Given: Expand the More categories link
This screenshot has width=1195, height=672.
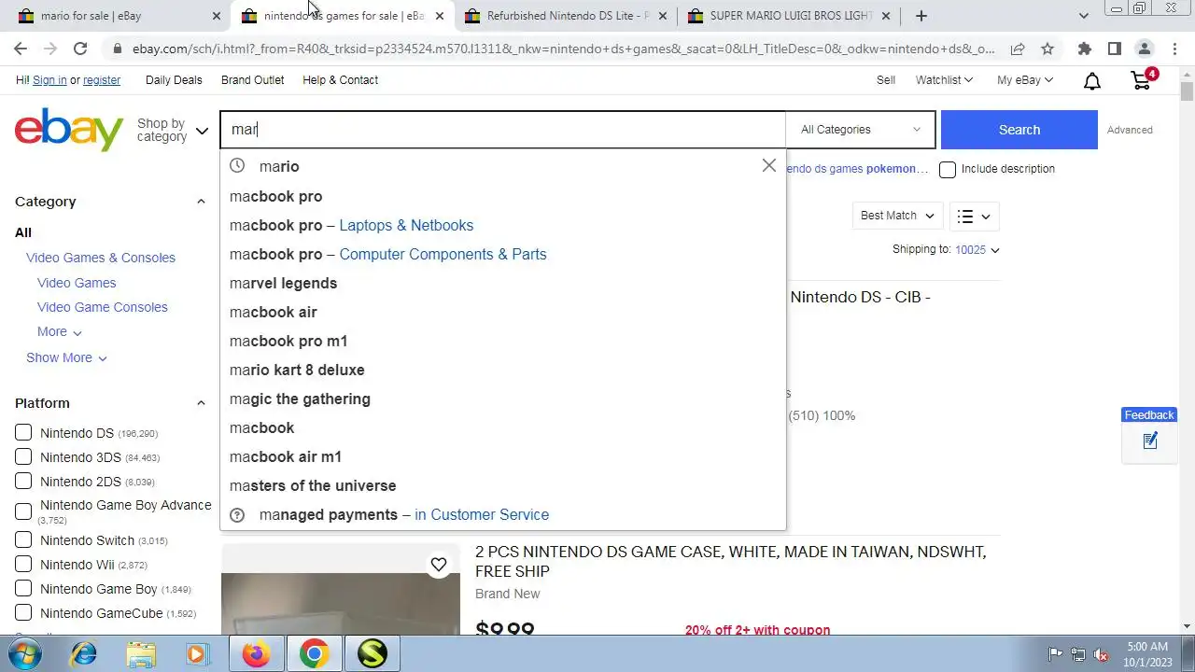Looking at the screenshot, I should point(60,331).
